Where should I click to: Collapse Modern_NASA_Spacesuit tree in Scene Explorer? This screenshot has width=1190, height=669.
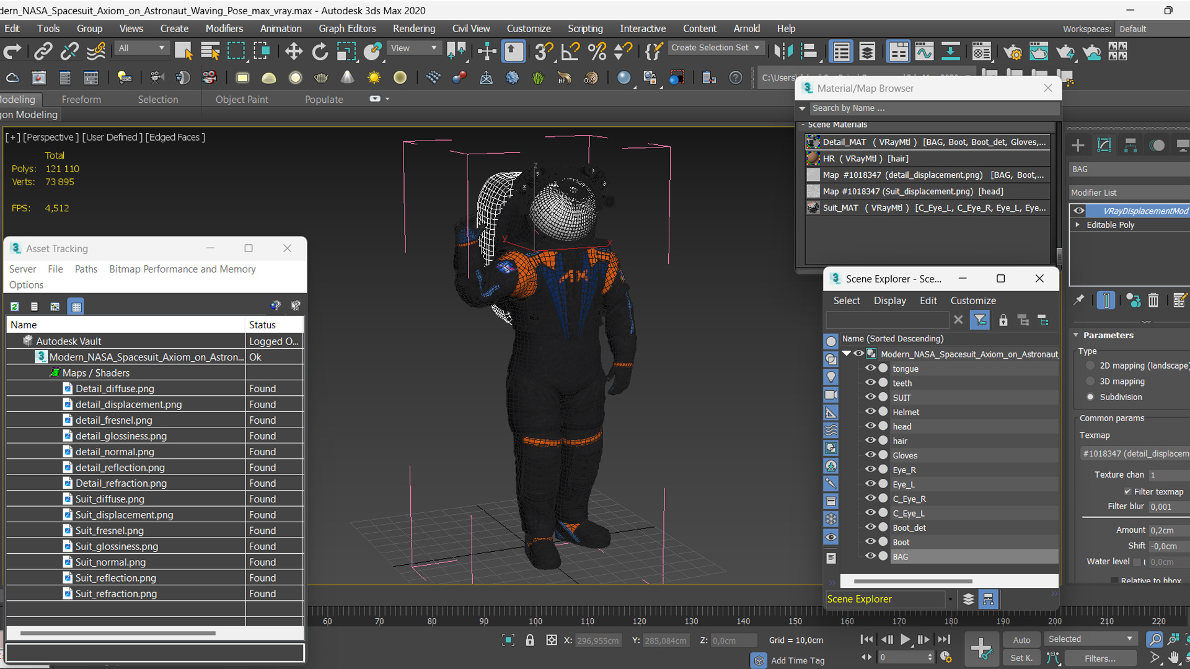847,354
